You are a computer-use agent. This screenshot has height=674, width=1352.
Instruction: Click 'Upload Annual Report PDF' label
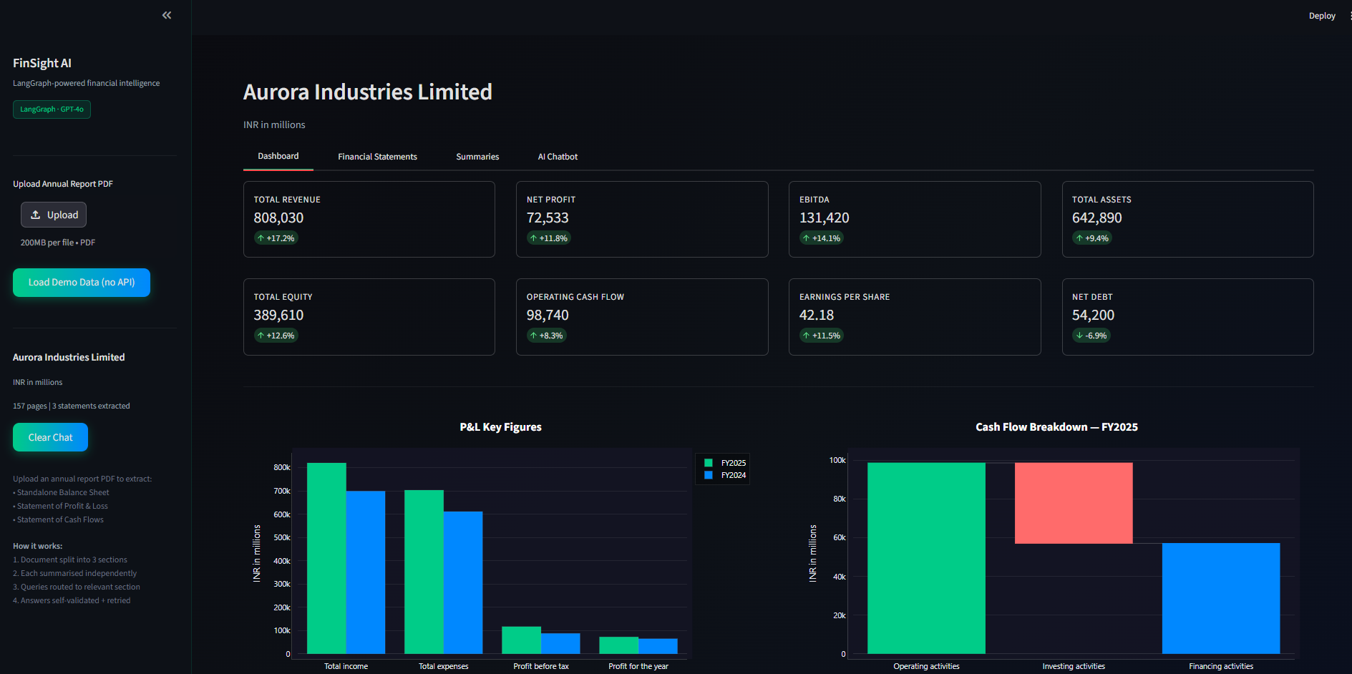63,184
